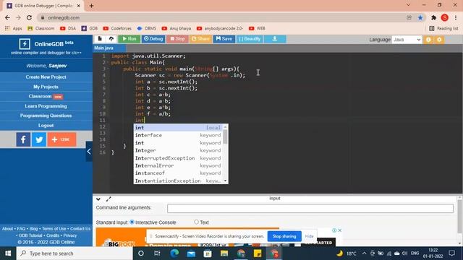Share the code with the Share button
Screen dimensions: 463x260
point(200,39)
